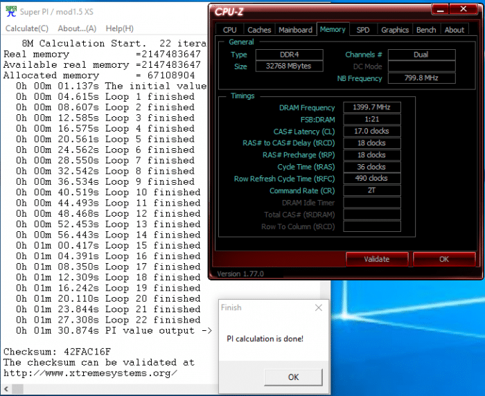Click the '8M Calculation Start' line
This screenshot has width=485, height=396.
114,44
